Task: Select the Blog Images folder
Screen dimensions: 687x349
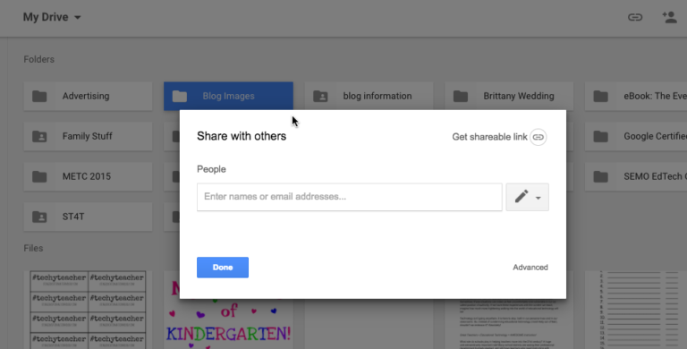Action: [228, 96]
